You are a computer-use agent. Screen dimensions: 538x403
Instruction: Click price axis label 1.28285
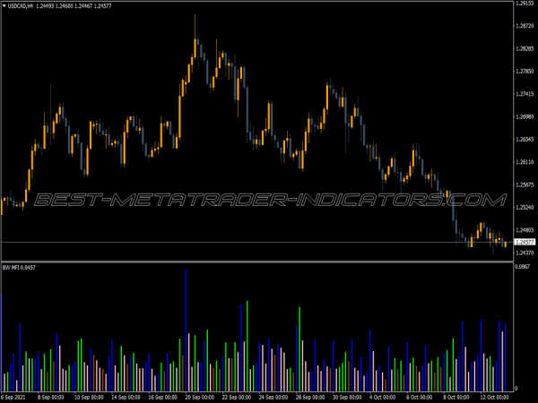[x=525, y=48]
